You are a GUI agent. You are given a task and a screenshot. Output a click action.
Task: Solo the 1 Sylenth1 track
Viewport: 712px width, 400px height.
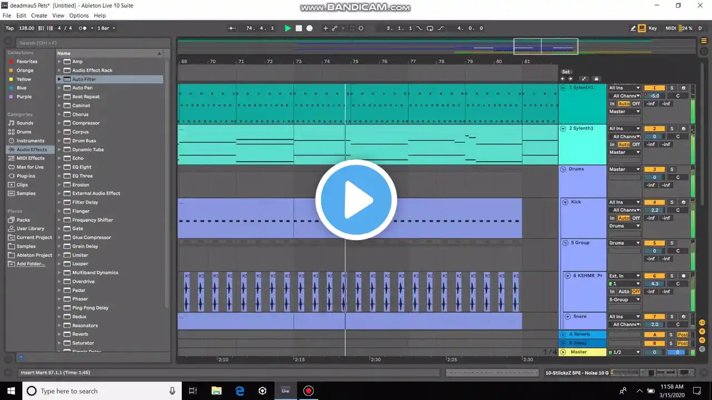coord(671,88)
